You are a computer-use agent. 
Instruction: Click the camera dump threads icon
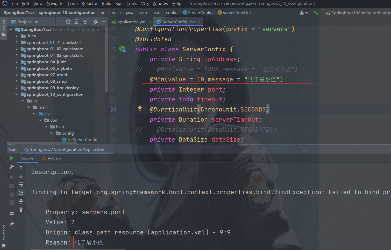(12, 186)
